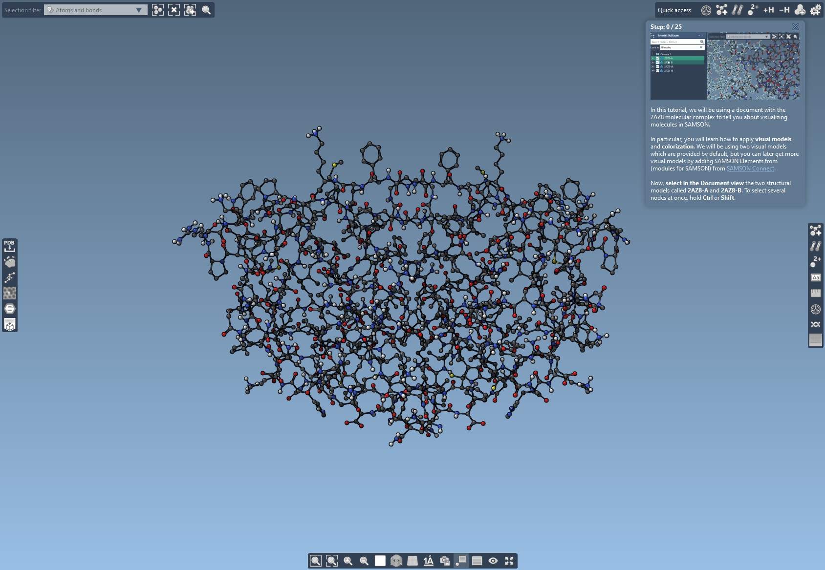Select the add atom tool in Quick access
Viewport: 825px width, 570px height.
coord(721,10)
